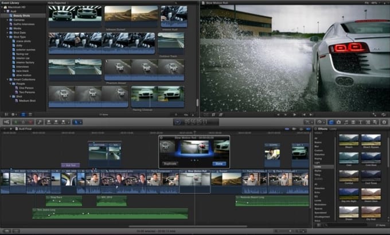Screen dimensions: 390x235
Task: Open the Generators browser icon
Action: click(x=368, y=122)
